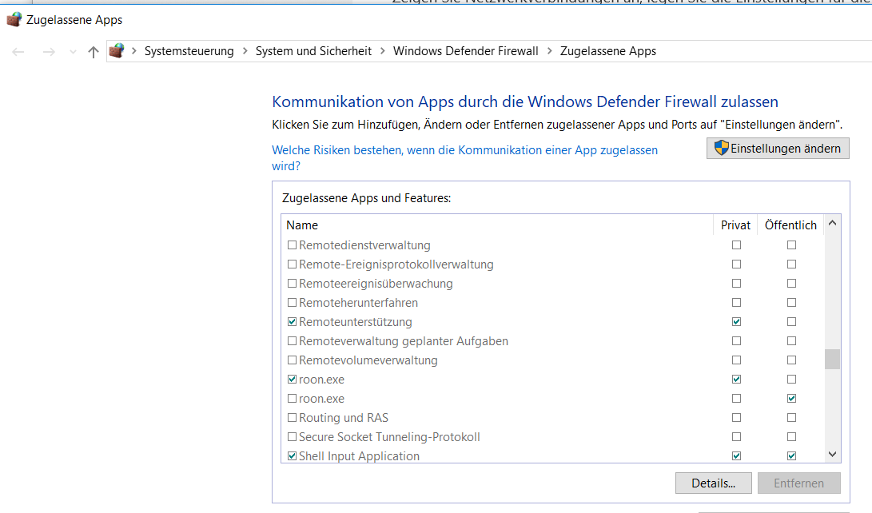Uncheck Öffentlich for Shell Input Application
This screenshot has height=513, width=872.
791,455
